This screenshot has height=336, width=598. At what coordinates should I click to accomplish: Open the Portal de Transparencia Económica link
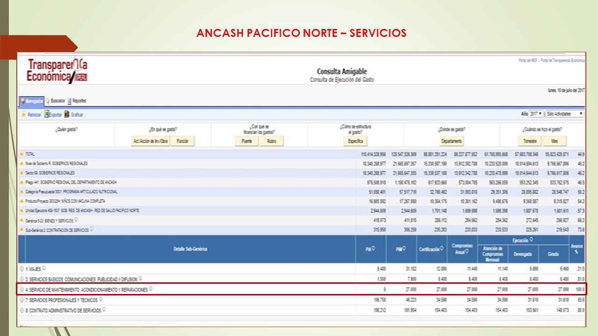562,61
